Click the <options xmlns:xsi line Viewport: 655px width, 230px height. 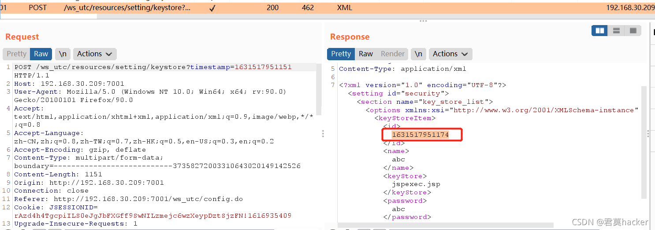tap(502, 110)
